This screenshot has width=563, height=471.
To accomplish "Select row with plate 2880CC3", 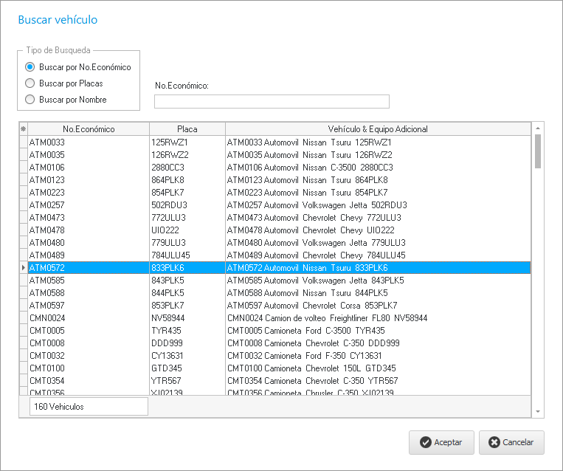I will (187, 168).
